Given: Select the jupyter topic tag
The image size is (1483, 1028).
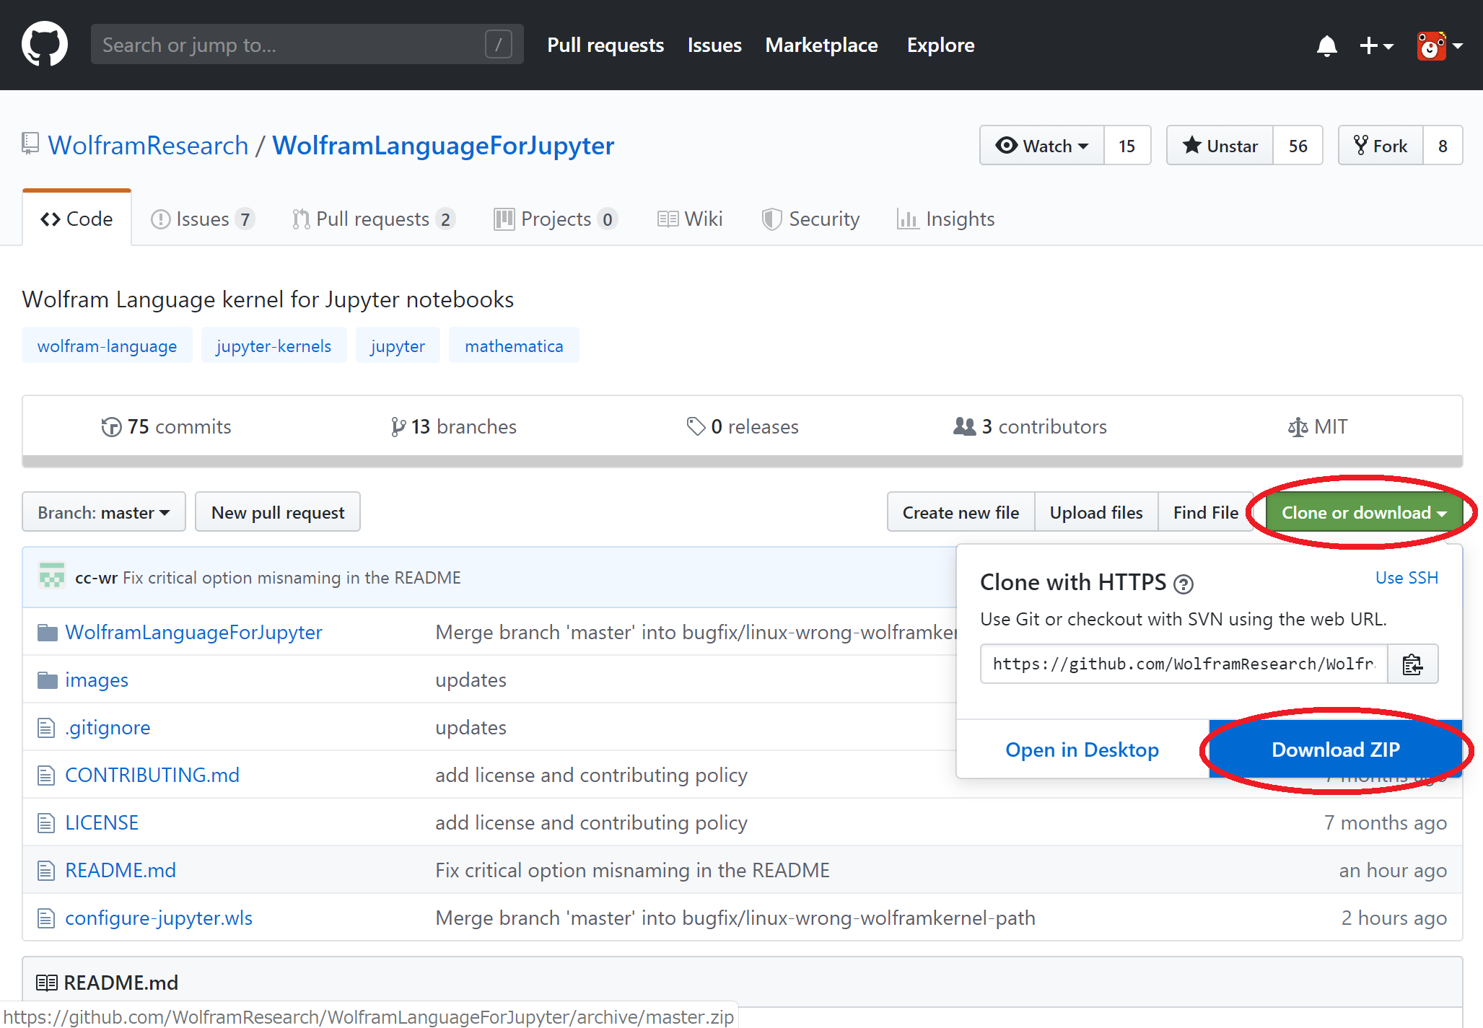Looking at the screenshot, I should 398,346.
